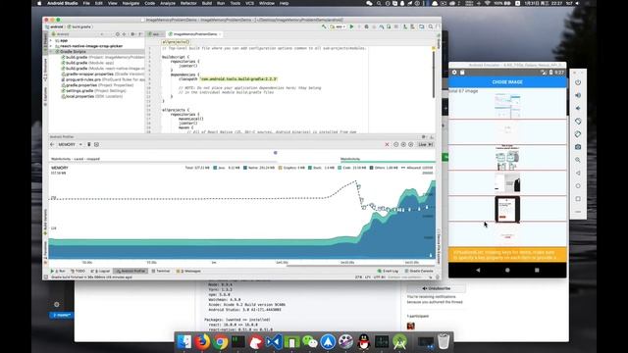Open Chrome from the Dock
The width and height of the screenshot is (628, 353).
point(220,342)
